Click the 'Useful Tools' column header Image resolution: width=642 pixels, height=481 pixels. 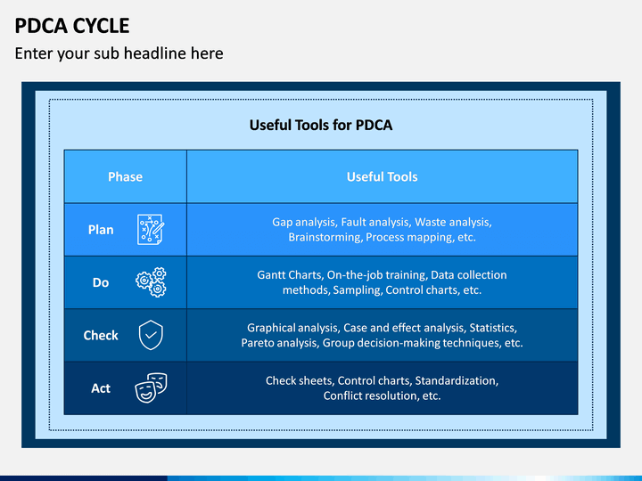pos(382,176)
